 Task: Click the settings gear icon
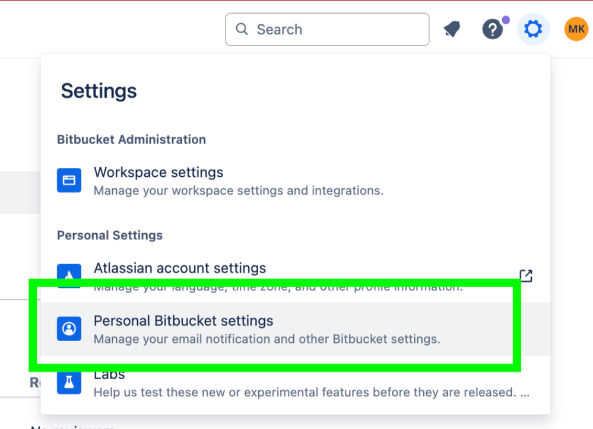533,29
